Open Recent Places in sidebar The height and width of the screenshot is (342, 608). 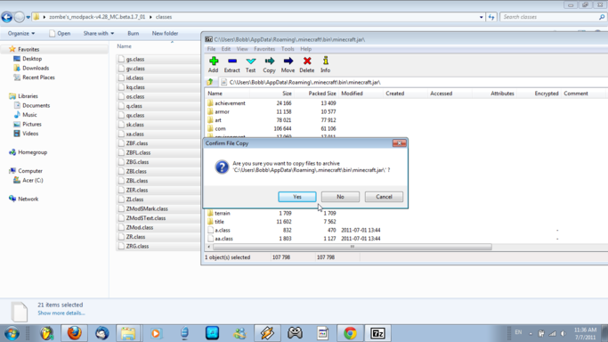(x=38, y=77)
